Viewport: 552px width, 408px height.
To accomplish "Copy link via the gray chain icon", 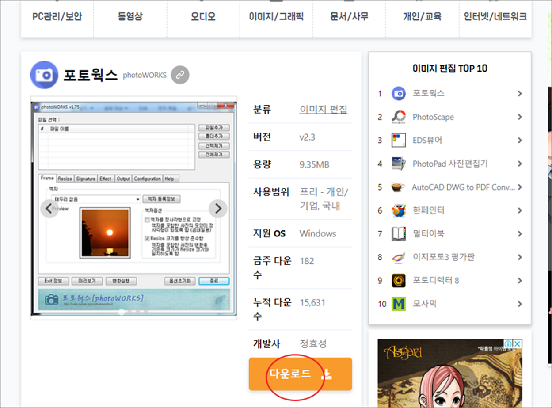I will (x=180, y=75).
